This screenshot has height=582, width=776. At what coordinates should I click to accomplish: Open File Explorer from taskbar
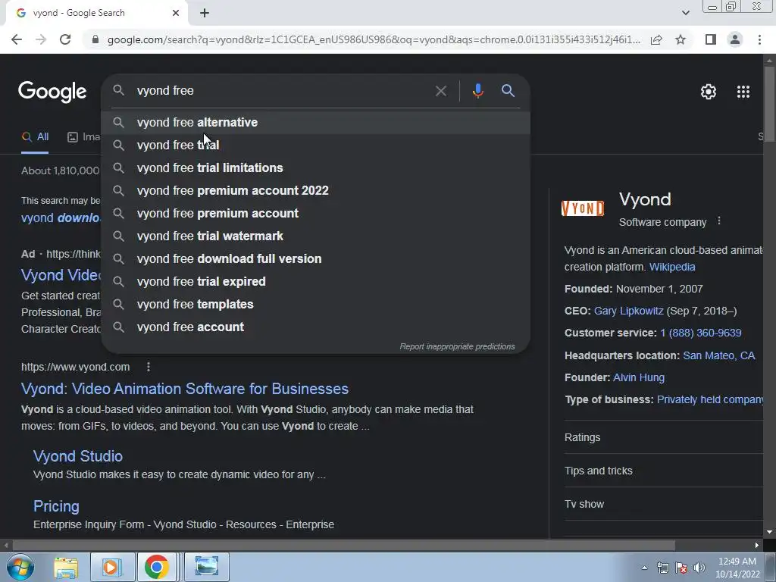66,567
